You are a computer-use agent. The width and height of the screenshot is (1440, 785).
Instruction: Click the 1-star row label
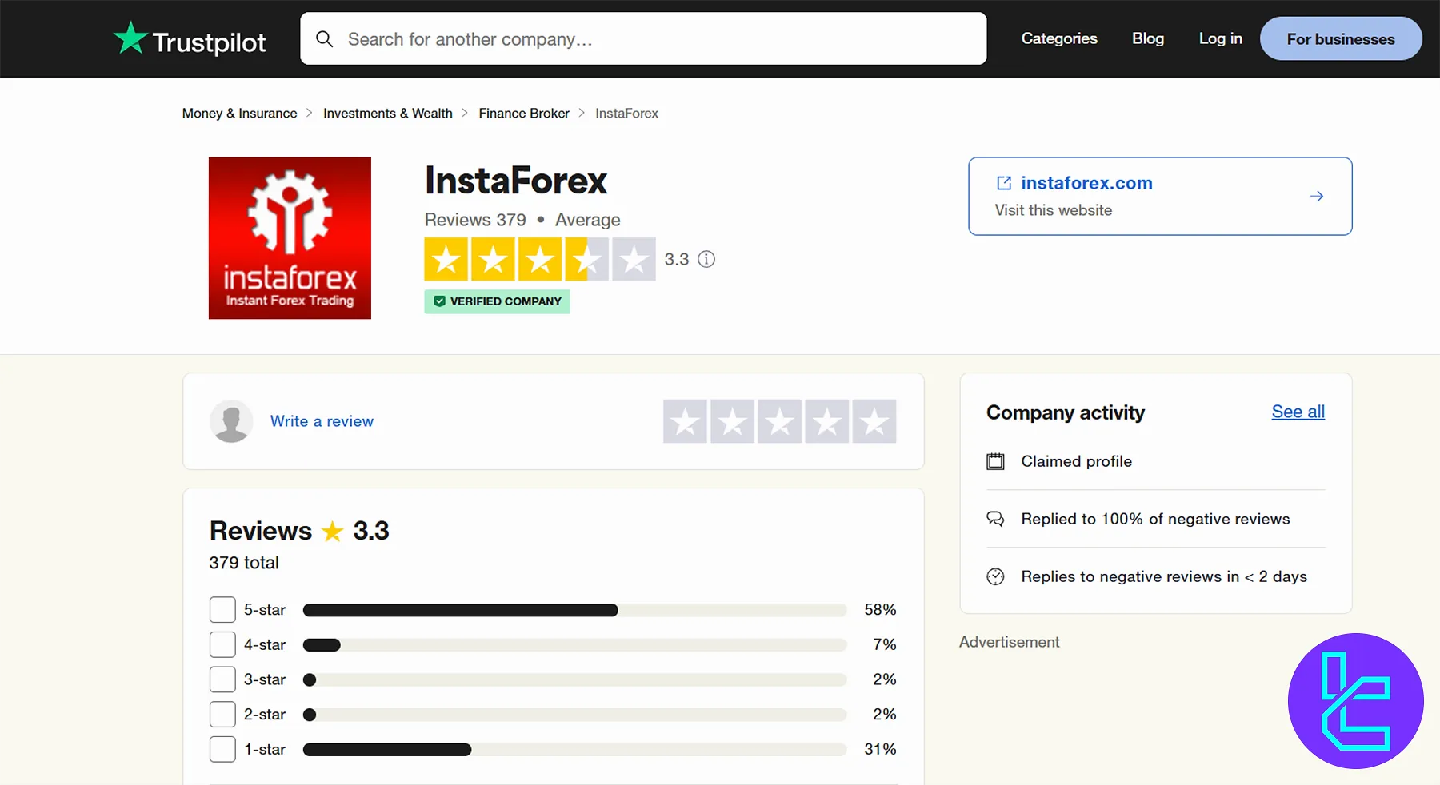[x=265, y=749]
